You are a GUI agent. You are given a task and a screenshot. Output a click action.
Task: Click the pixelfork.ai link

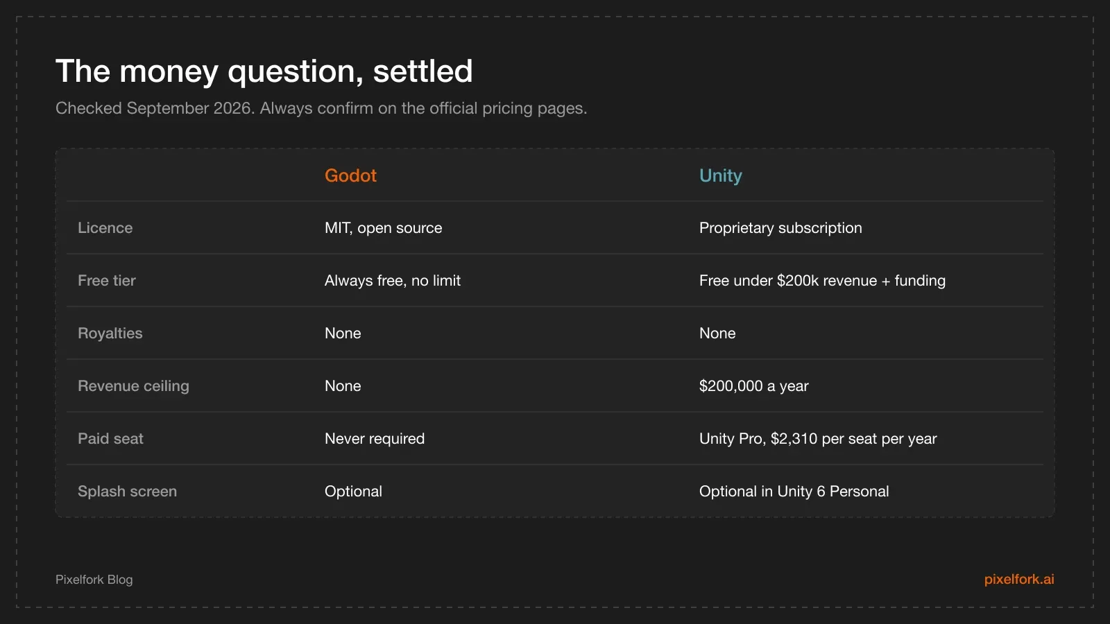click(x=1019, y=579)
